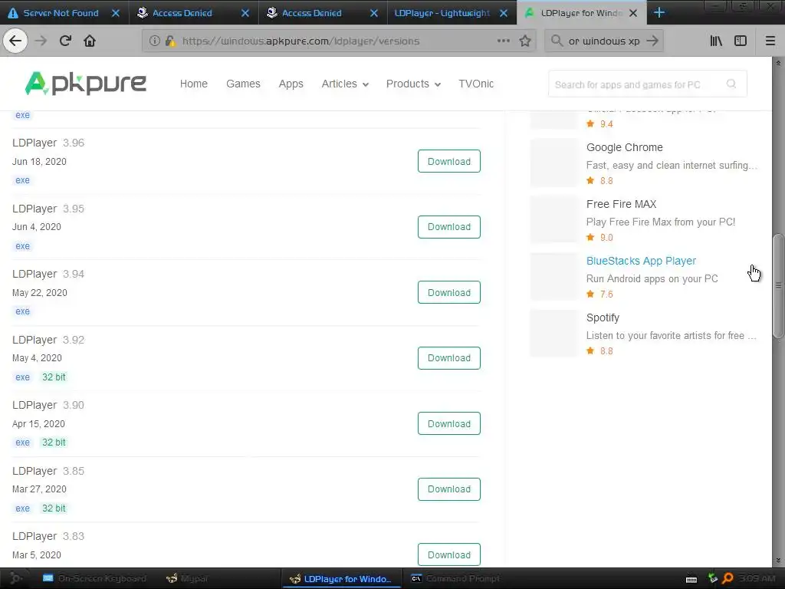785x589 pixels.
Task: Download LDPlayer 3.94
Action: pos(449,292)
